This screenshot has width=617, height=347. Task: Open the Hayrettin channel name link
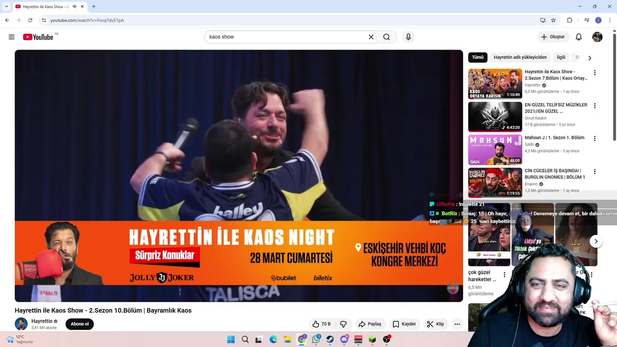[41, 321]
